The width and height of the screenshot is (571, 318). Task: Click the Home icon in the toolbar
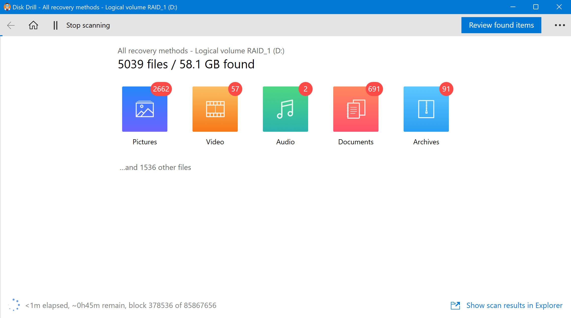pyautogui.click(x=33, y=25)
